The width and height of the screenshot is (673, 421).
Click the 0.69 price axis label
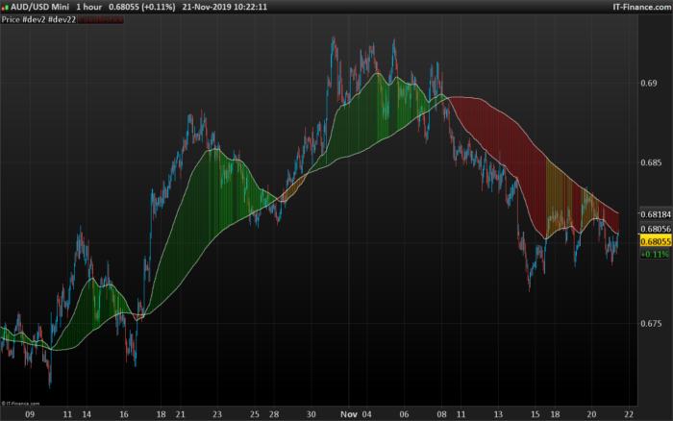pos(649,84)
